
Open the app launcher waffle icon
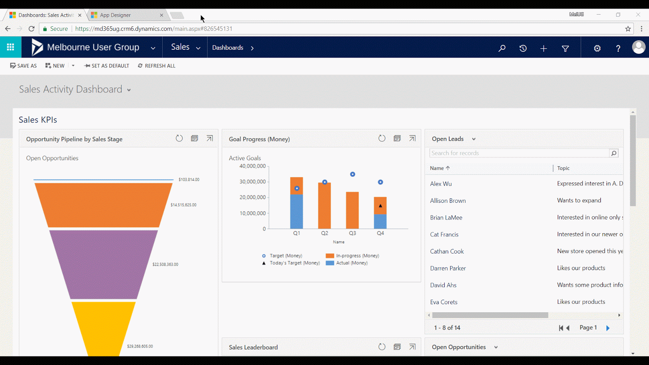point(11,47)
